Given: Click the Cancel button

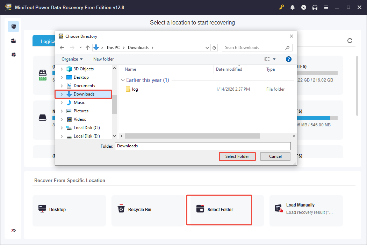Looking at the screenshot, I should (x=275, y=156).
